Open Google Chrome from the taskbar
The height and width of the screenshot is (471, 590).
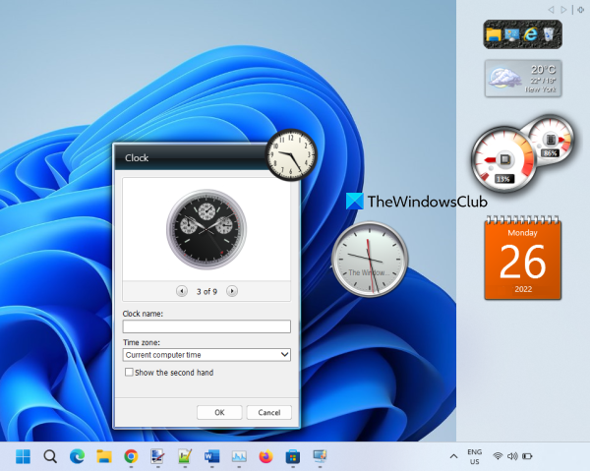pos(130,456)
